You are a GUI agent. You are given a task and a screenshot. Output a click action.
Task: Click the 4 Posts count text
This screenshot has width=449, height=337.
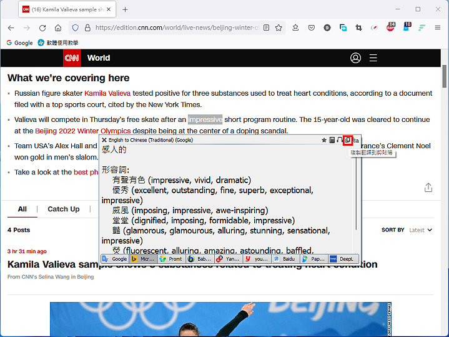coord(19,230)
